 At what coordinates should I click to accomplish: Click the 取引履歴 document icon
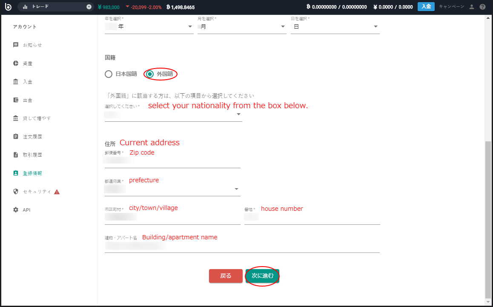click(16, 155)
